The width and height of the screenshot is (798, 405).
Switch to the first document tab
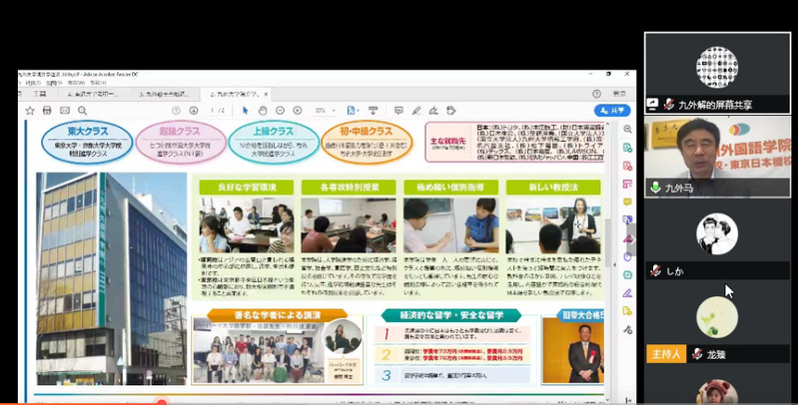coord(92,93)
